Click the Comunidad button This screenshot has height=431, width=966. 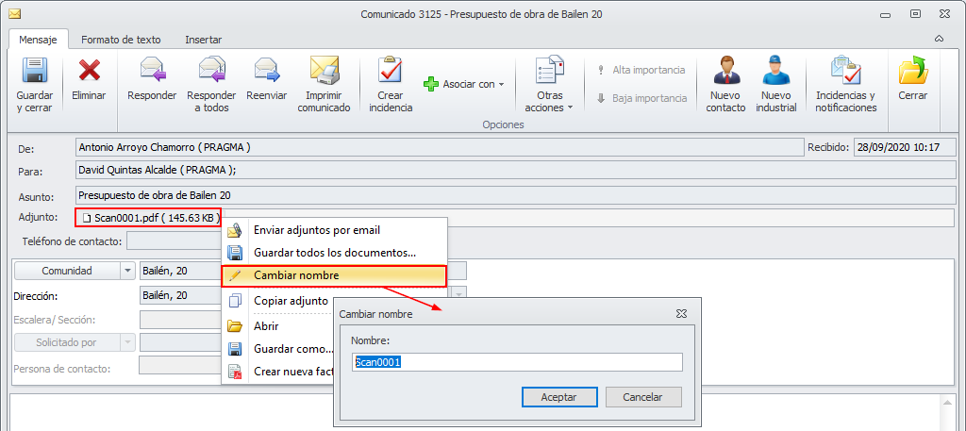pyautogui.click(x=67, y=271)
